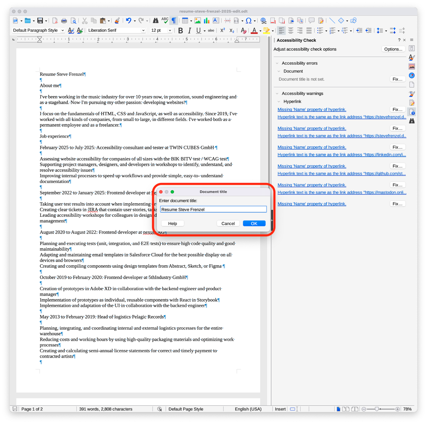Toggle bold formatting
This screenshot has height=424, width=427.
[x=180, y=31]
